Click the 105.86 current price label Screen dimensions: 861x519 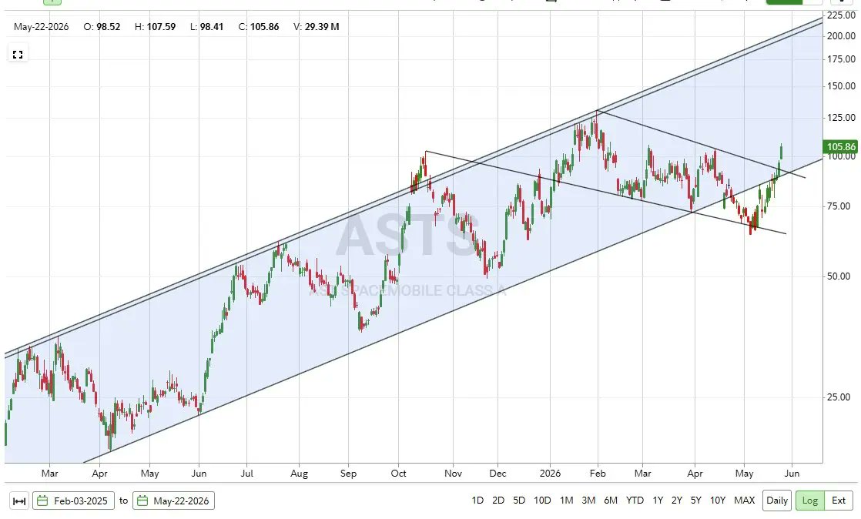pyautogui.click(x=841, y=146)
